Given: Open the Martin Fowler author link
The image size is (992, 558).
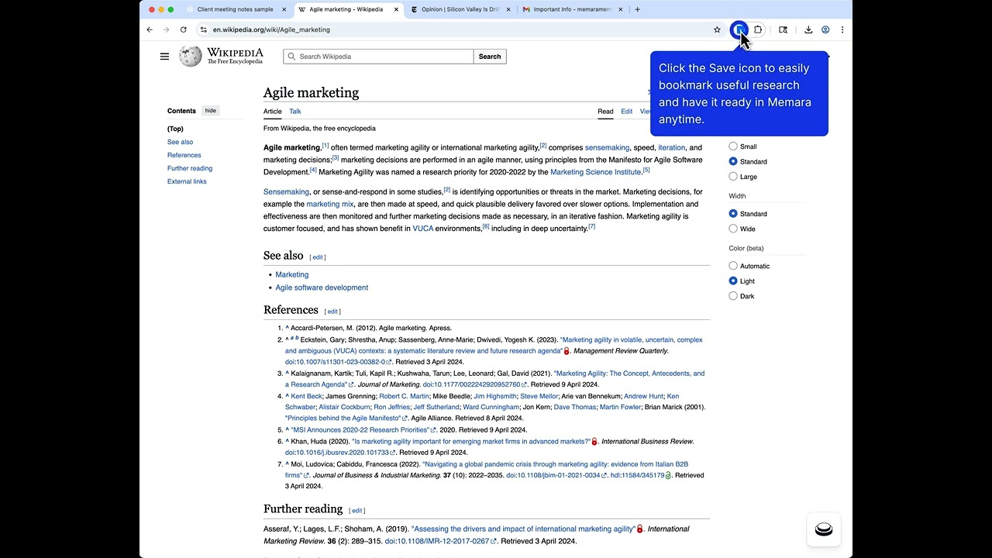Looking at the screenshot, I should [620, 407].
